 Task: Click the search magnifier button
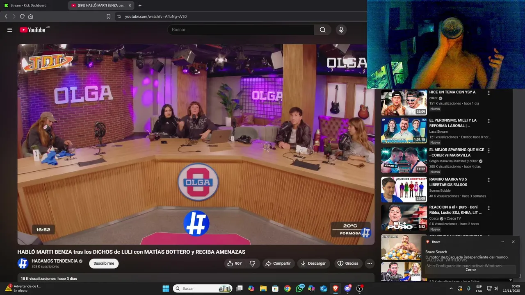pos(322,29)
